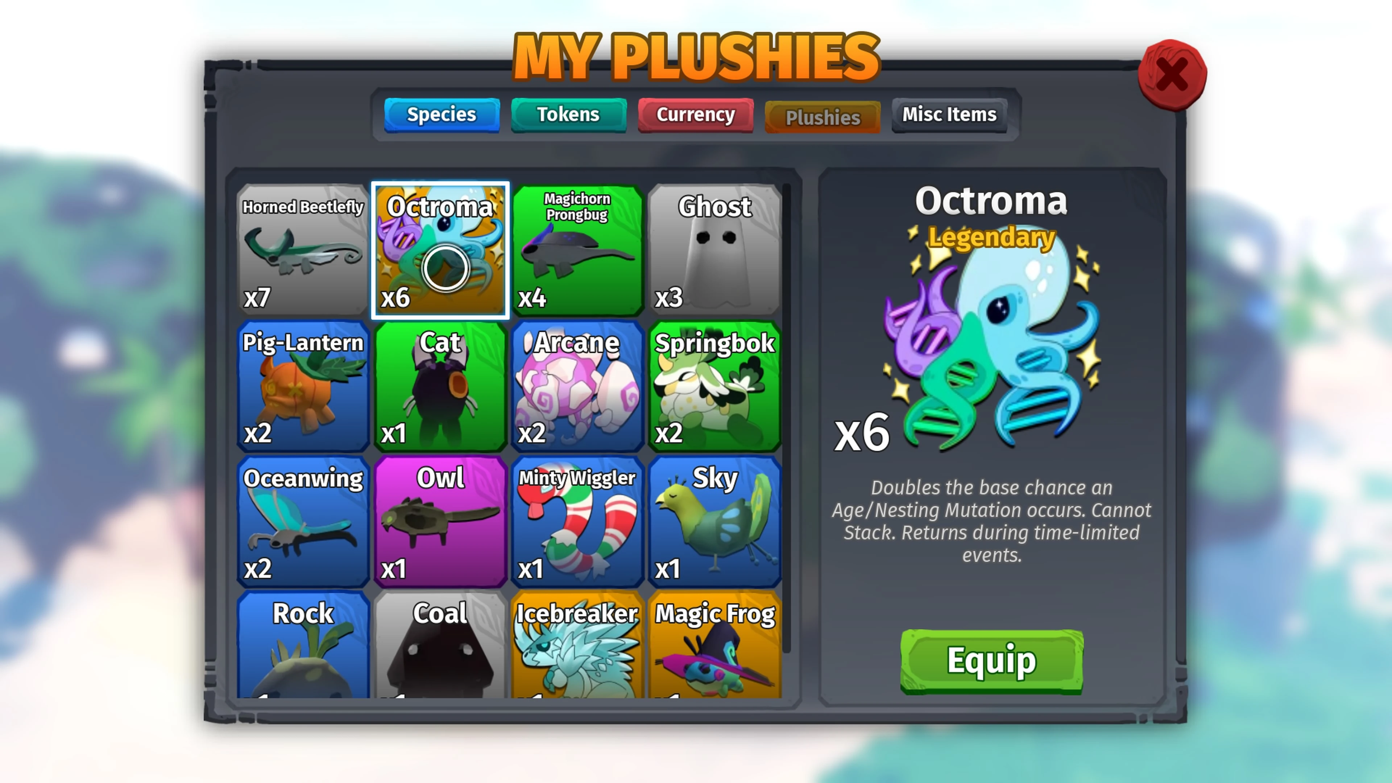This screenshot has height=783, width=1392.
Task: Select the Magic Frog plushie
Action: 714,645
